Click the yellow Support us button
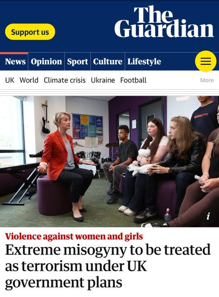The width and height of the screenshot is (219, 297). coord(30,32)
